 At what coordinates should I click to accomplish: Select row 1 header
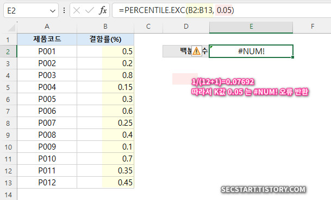pyautogui.click(x=8, y=40)
